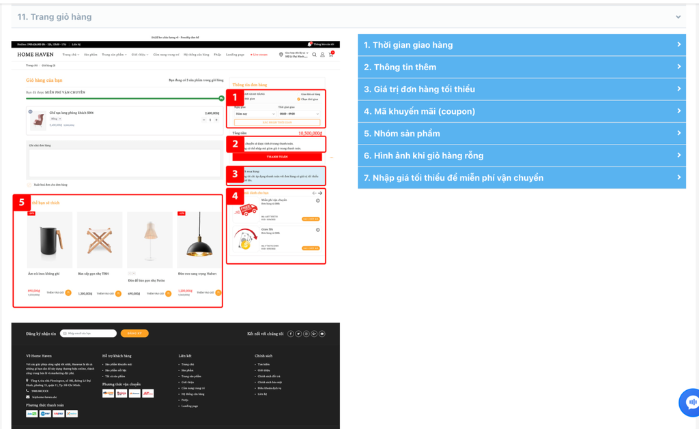
Task: Select the "Chọn thời gian" radio option
Action: [298, 100]
